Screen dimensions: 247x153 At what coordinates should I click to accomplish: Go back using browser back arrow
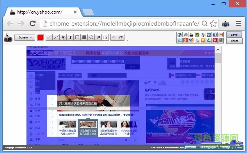click(x=10, y=24)
